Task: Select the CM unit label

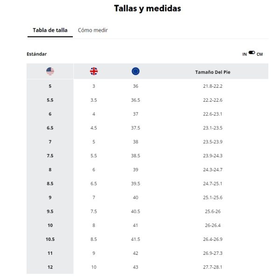Action: (x=259, y=54)
